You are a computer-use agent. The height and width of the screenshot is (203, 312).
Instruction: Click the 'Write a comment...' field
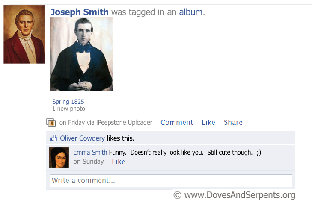click(x=171, y=181)
